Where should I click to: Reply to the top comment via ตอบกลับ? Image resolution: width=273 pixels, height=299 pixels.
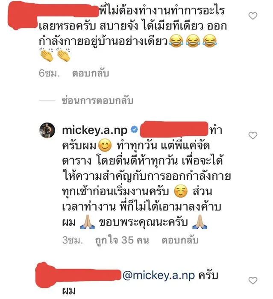[x=91, y=73]
